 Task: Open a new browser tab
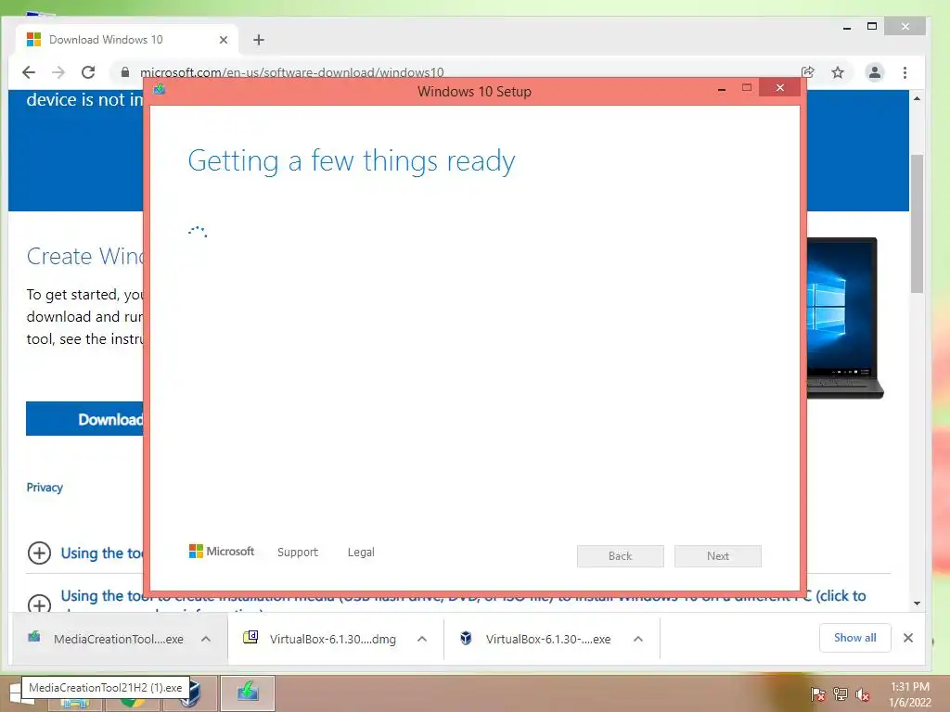tap(259, 40)
